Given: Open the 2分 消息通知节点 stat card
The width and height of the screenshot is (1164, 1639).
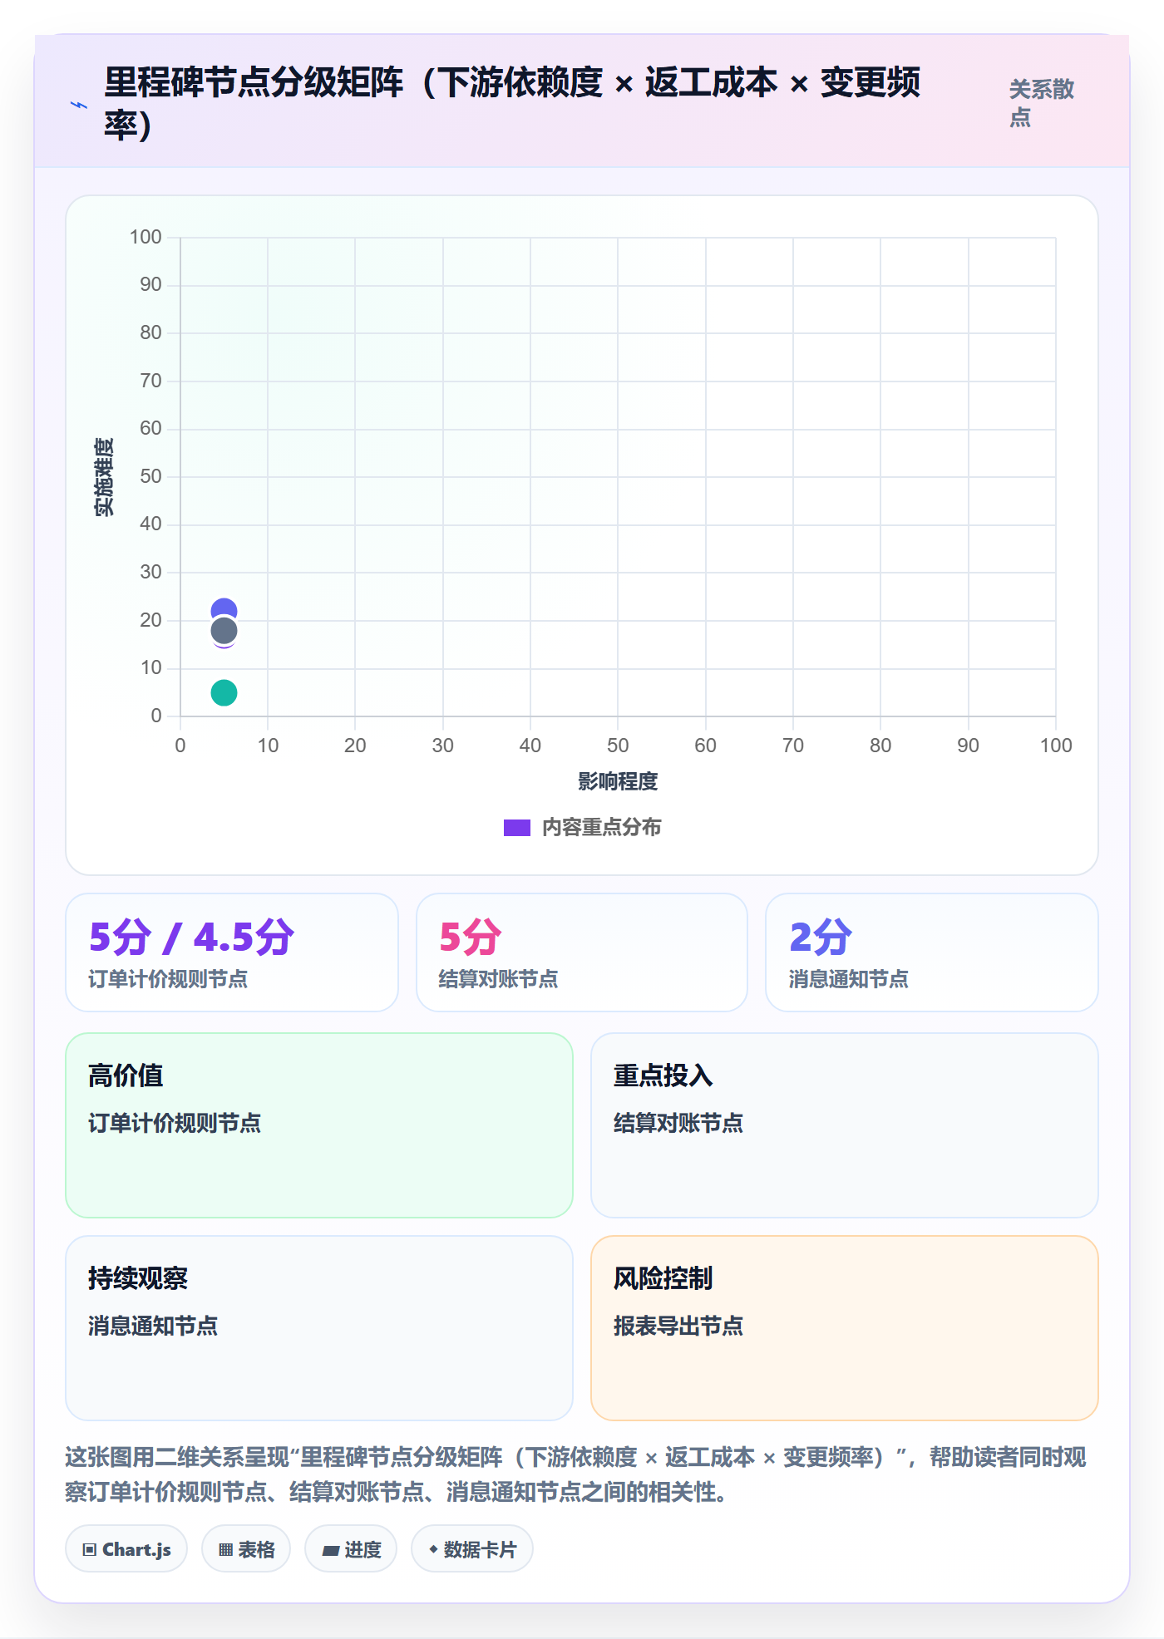Looking at the screenshot, I should click(x=932, y=952).
